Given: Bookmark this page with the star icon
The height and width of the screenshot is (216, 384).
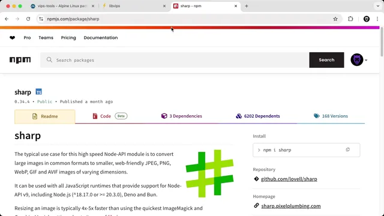Looking at the screenshot, I should (335, 19).
